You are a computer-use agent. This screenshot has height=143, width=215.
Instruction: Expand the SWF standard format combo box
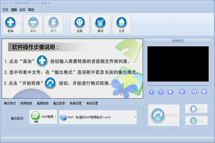pyautogui.click(x=98, y=117)
